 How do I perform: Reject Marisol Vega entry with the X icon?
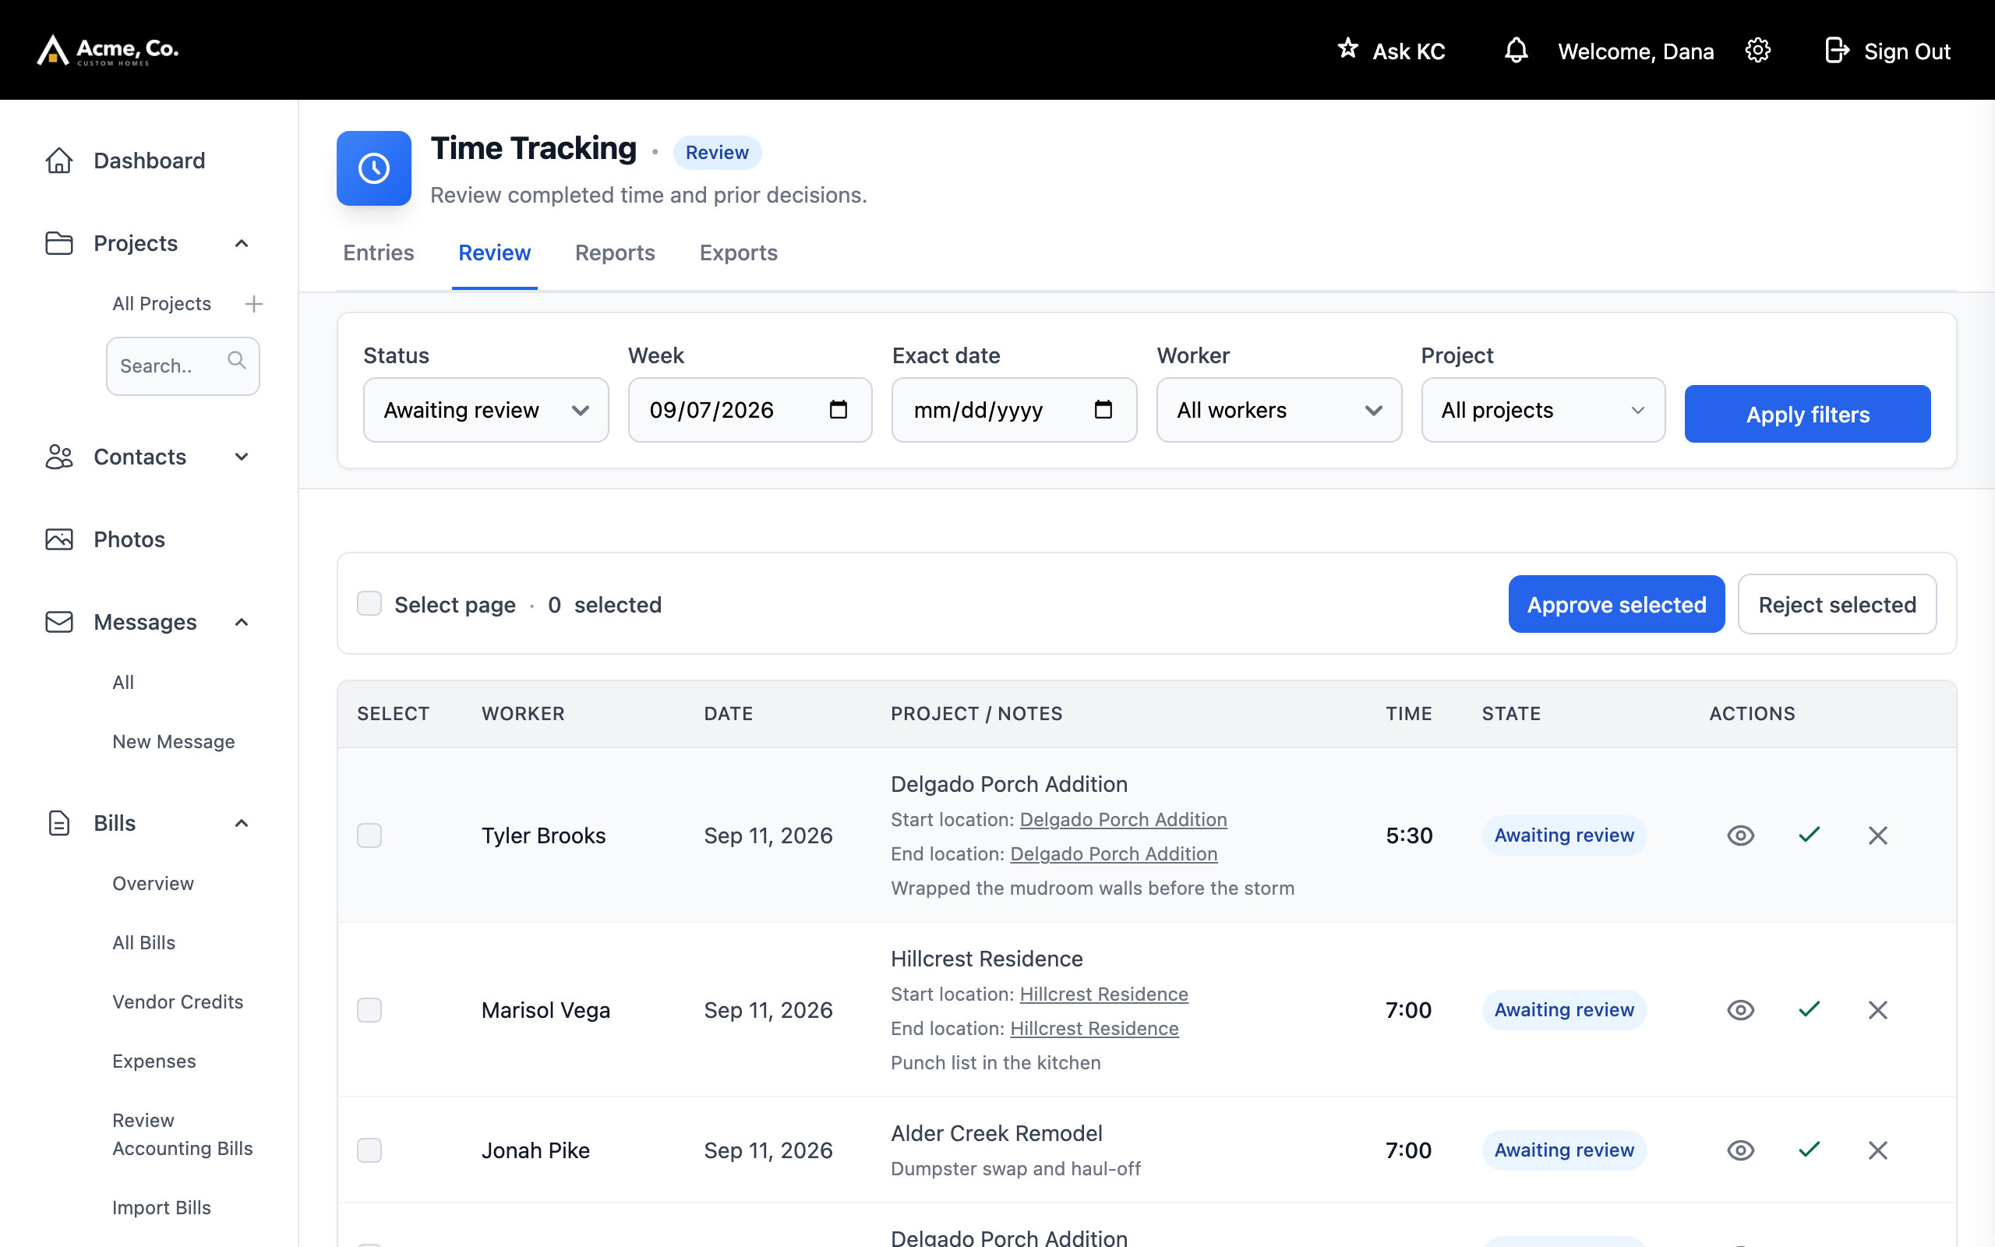click(x=1878, y=1009)
